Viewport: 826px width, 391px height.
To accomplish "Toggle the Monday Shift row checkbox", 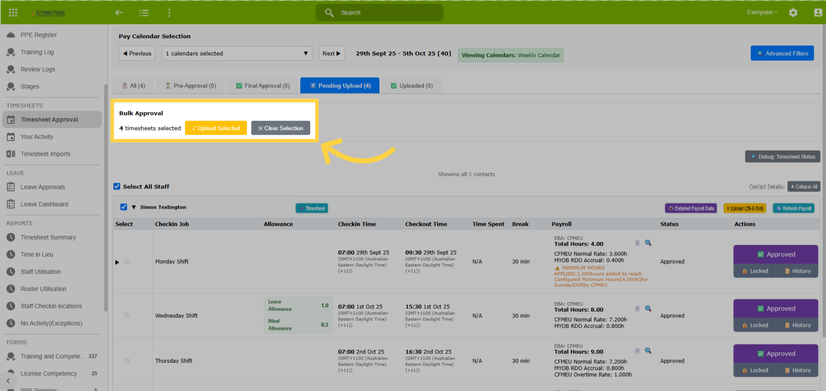I will tap(128, 262).
